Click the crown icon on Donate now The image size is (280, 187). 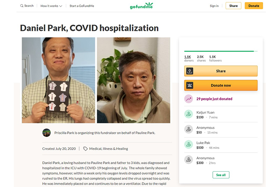click(x=190, y=85)
